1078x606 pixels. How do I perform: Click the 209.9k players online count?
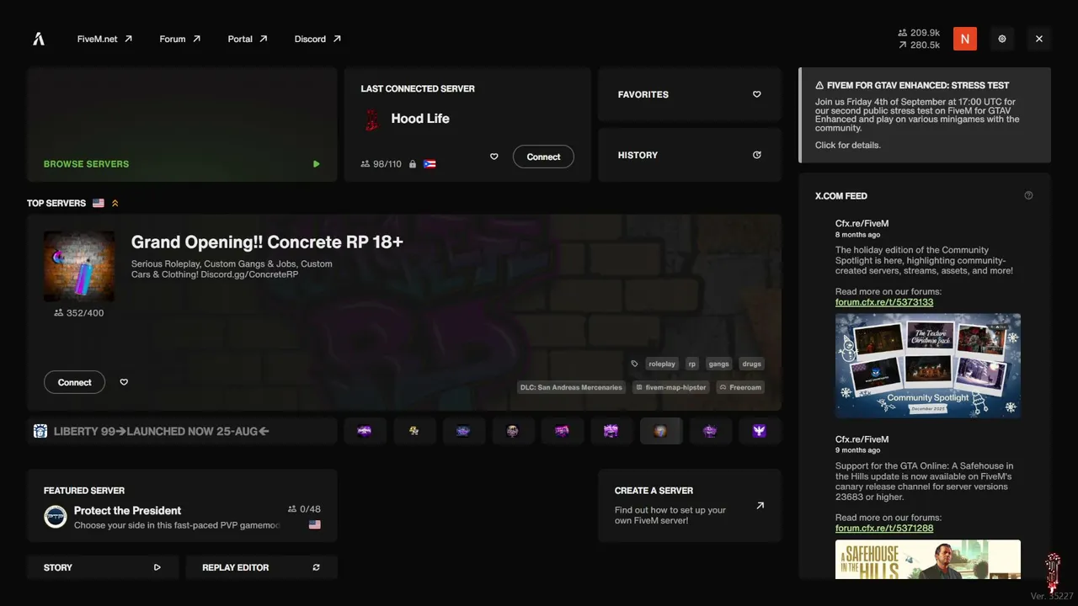919,33
